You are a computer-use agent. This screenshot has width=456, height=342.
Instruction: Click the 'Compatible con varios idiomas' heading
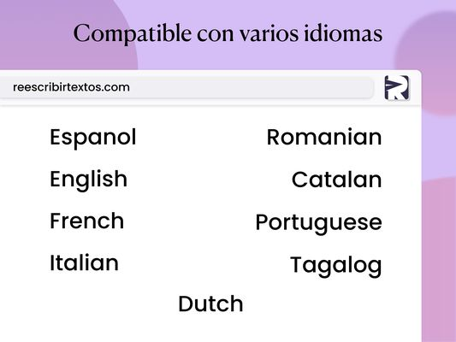click(x=228, y=33)
